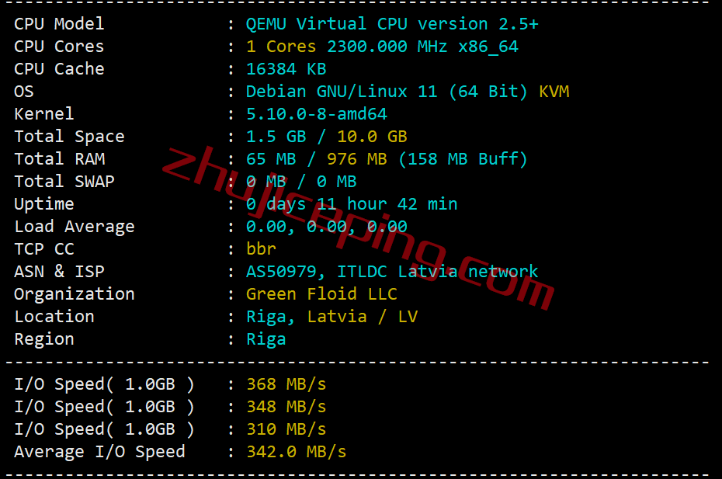
Task: Click the Riga, Latvia location text
Action: pos(306,317)
